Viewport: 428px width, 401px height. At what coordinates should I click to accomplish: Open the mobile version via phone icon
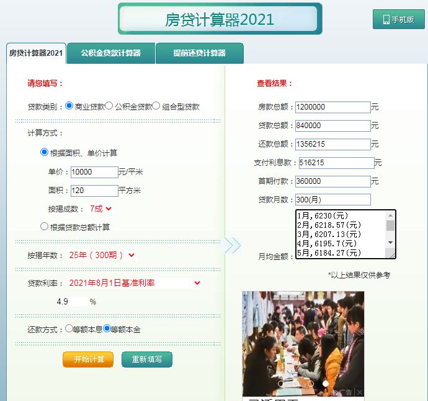pos(398,19)
